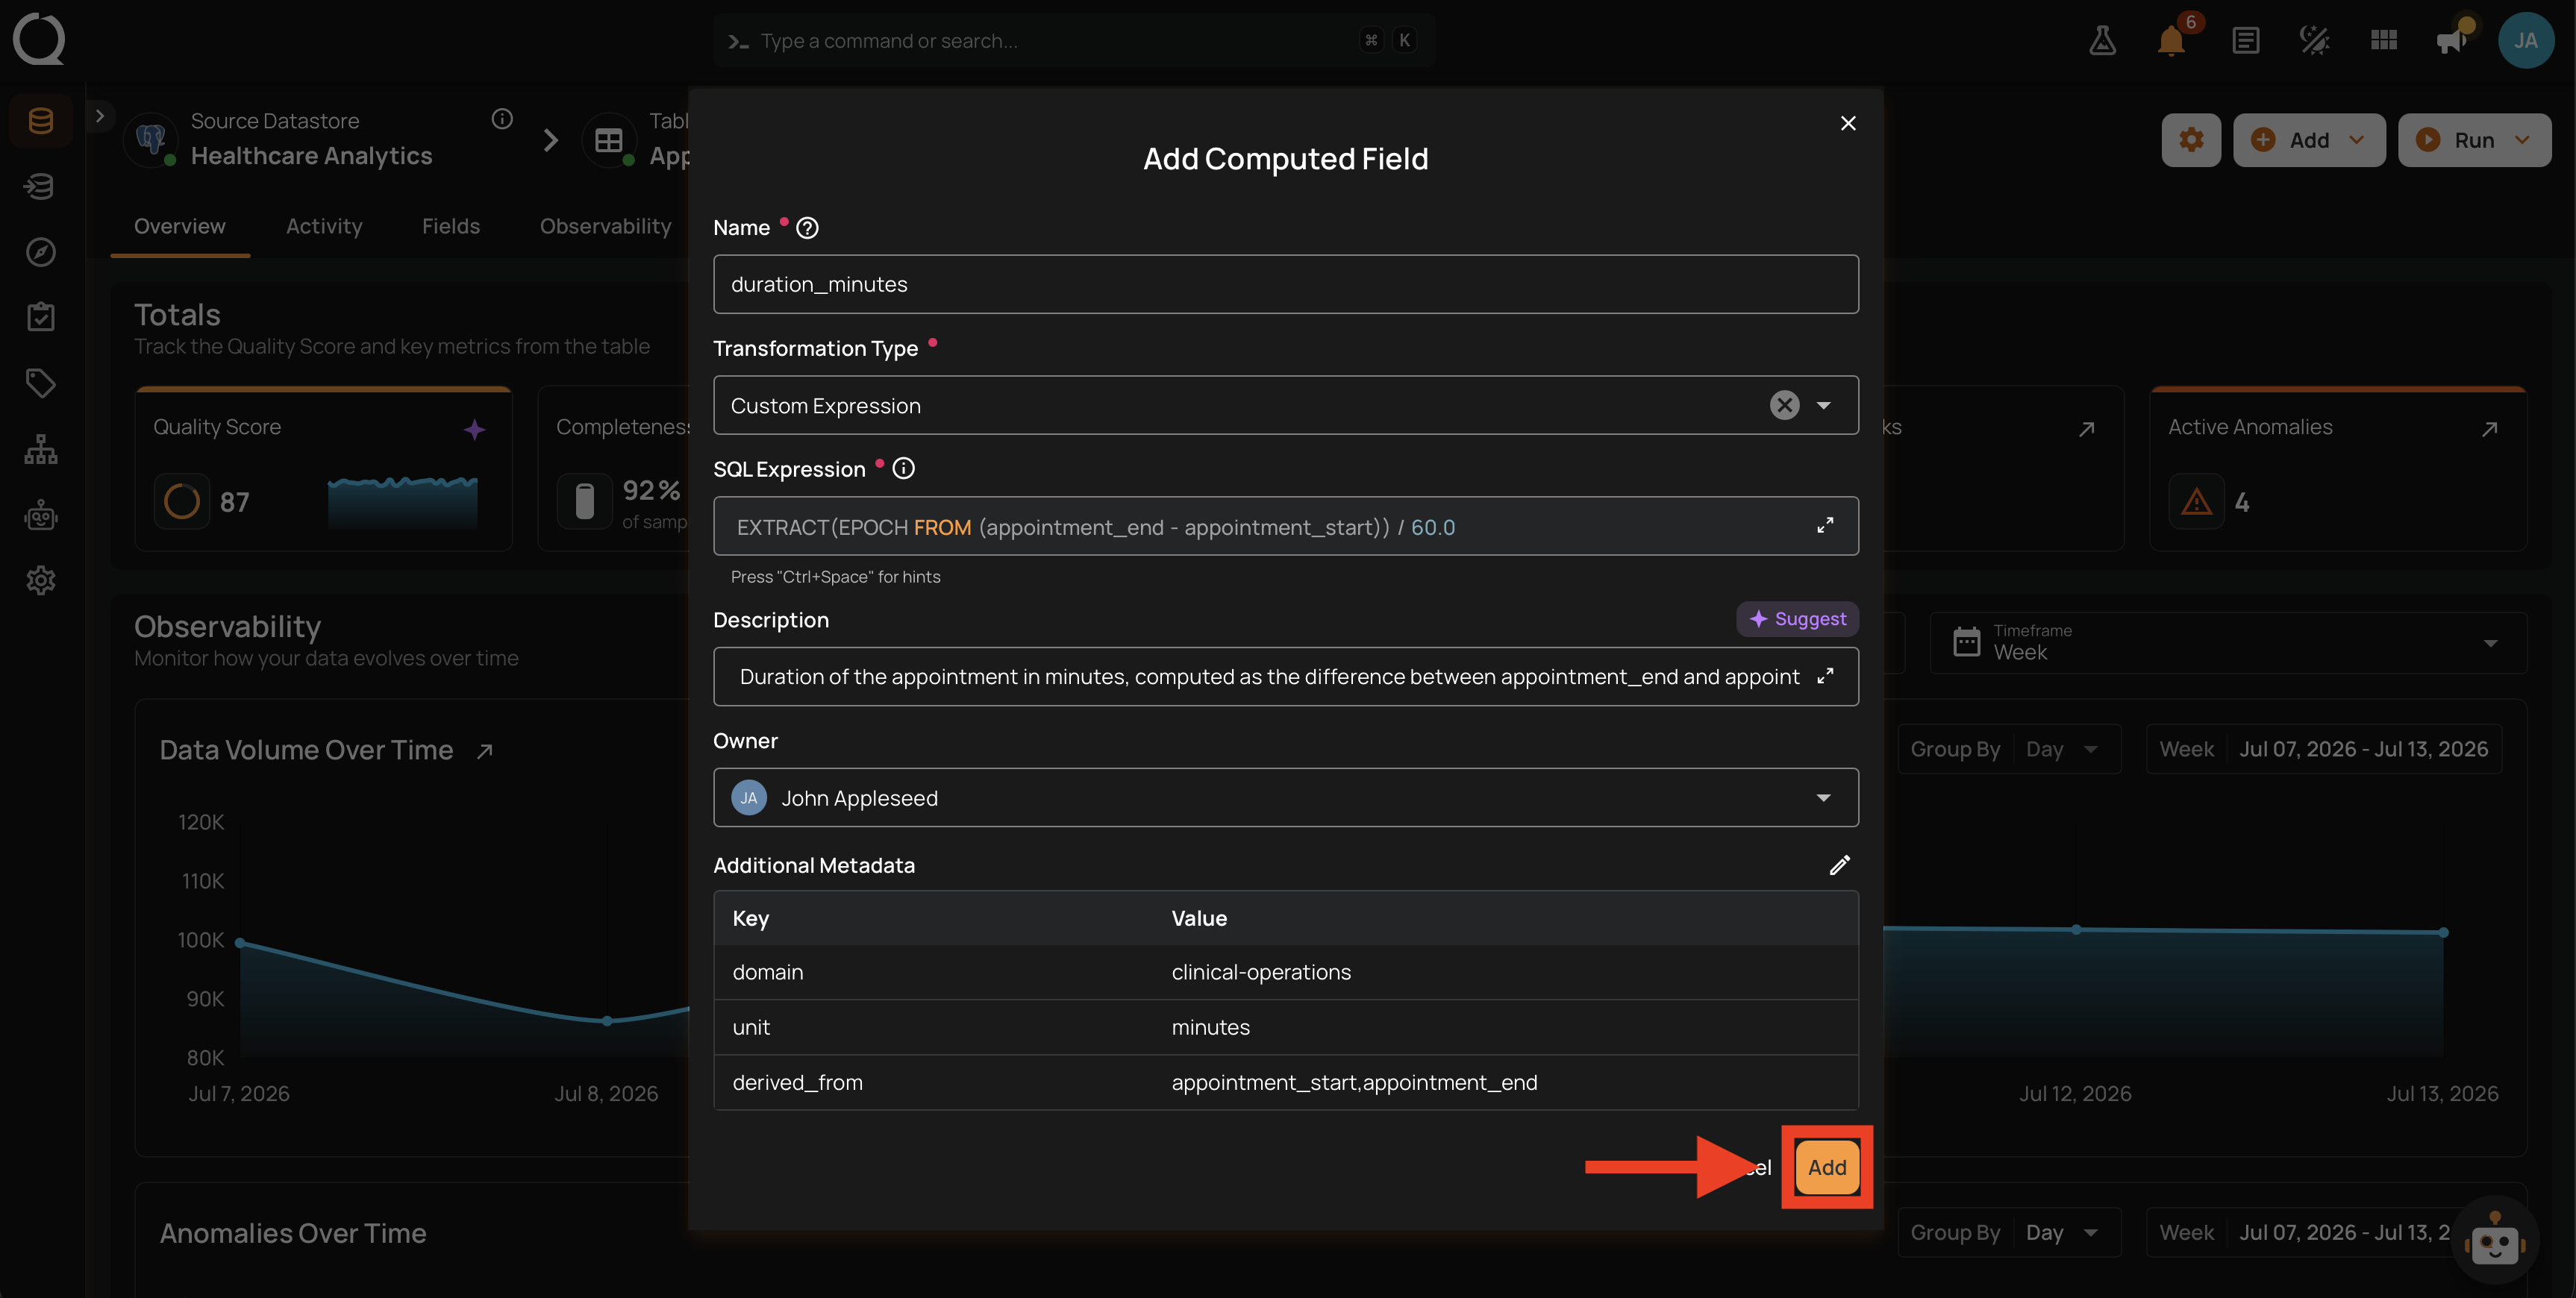The height and width of the screenshot is (1298, 2576).
Task: Open the Active Anomalies arrow link
Action: tap(2490, 429)
